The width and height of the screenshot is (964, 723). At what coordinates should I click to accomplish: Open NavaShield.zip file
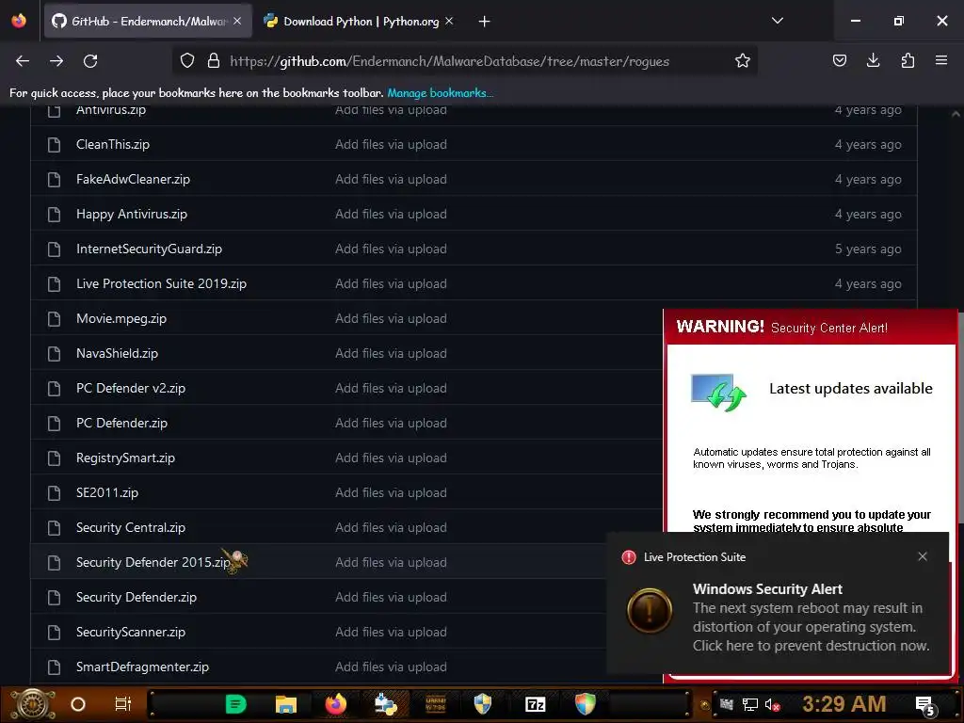pyautogui.click(x=117, y=354)
